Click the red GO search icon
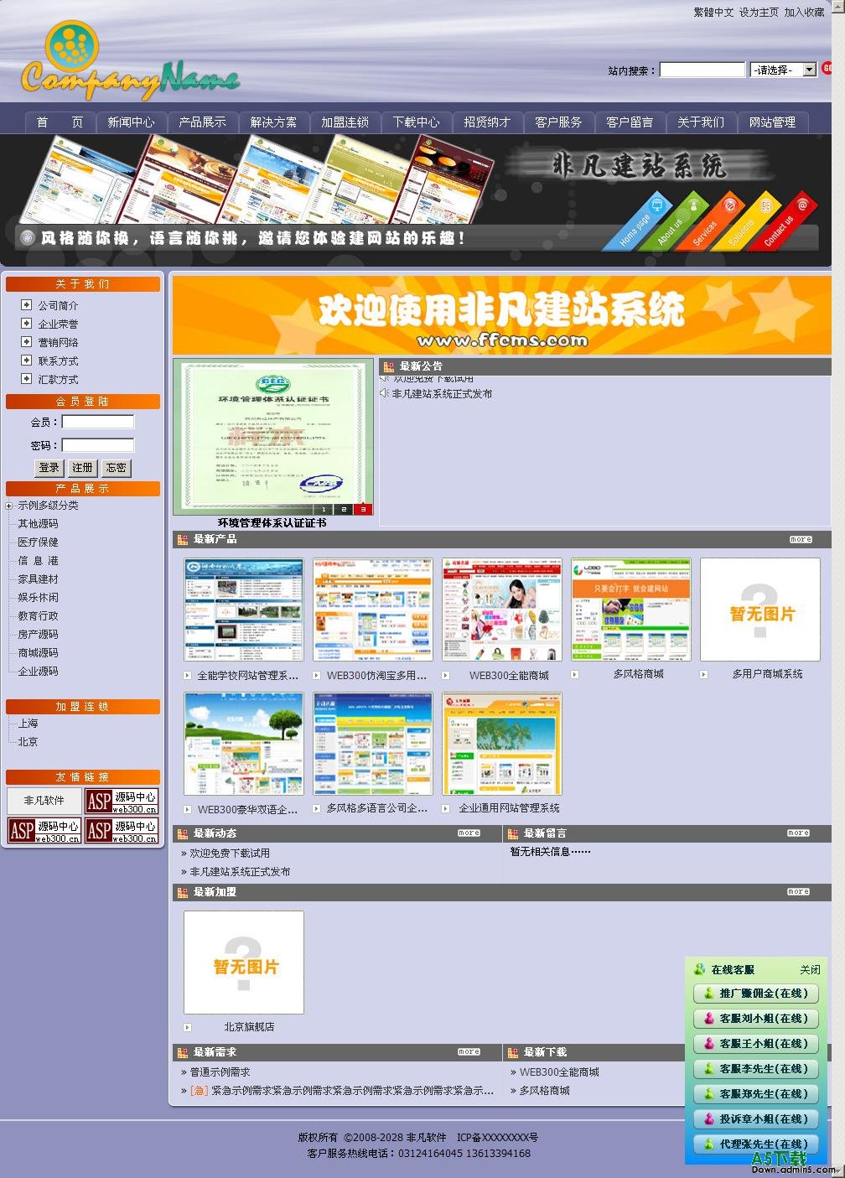This screenshot has height=1178, width=845. 827,69
